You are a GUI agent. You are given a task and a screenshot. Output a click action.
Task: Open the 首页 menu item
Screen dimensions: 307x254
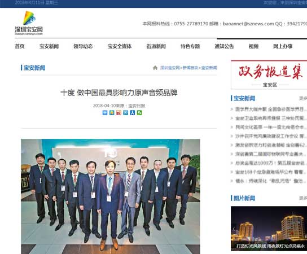20,46
